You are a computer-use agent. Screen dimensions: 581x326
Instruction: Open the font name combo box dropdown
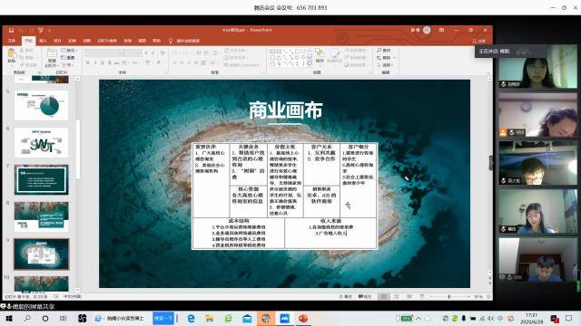point(121,53)
